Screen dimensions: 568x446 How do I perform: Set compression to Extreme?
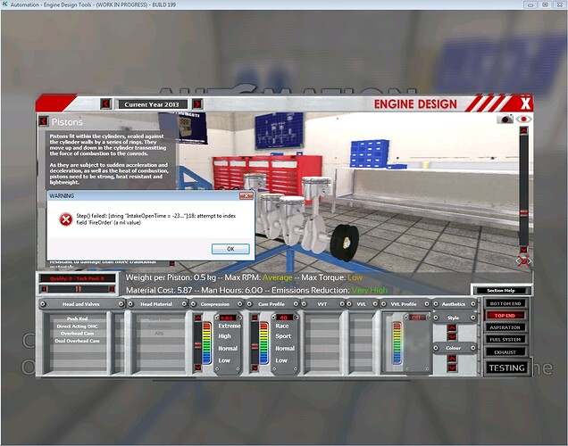[x=230, y=326]
